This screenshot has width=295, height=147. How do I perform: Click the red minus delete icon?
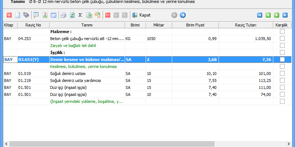coord(107,15)
